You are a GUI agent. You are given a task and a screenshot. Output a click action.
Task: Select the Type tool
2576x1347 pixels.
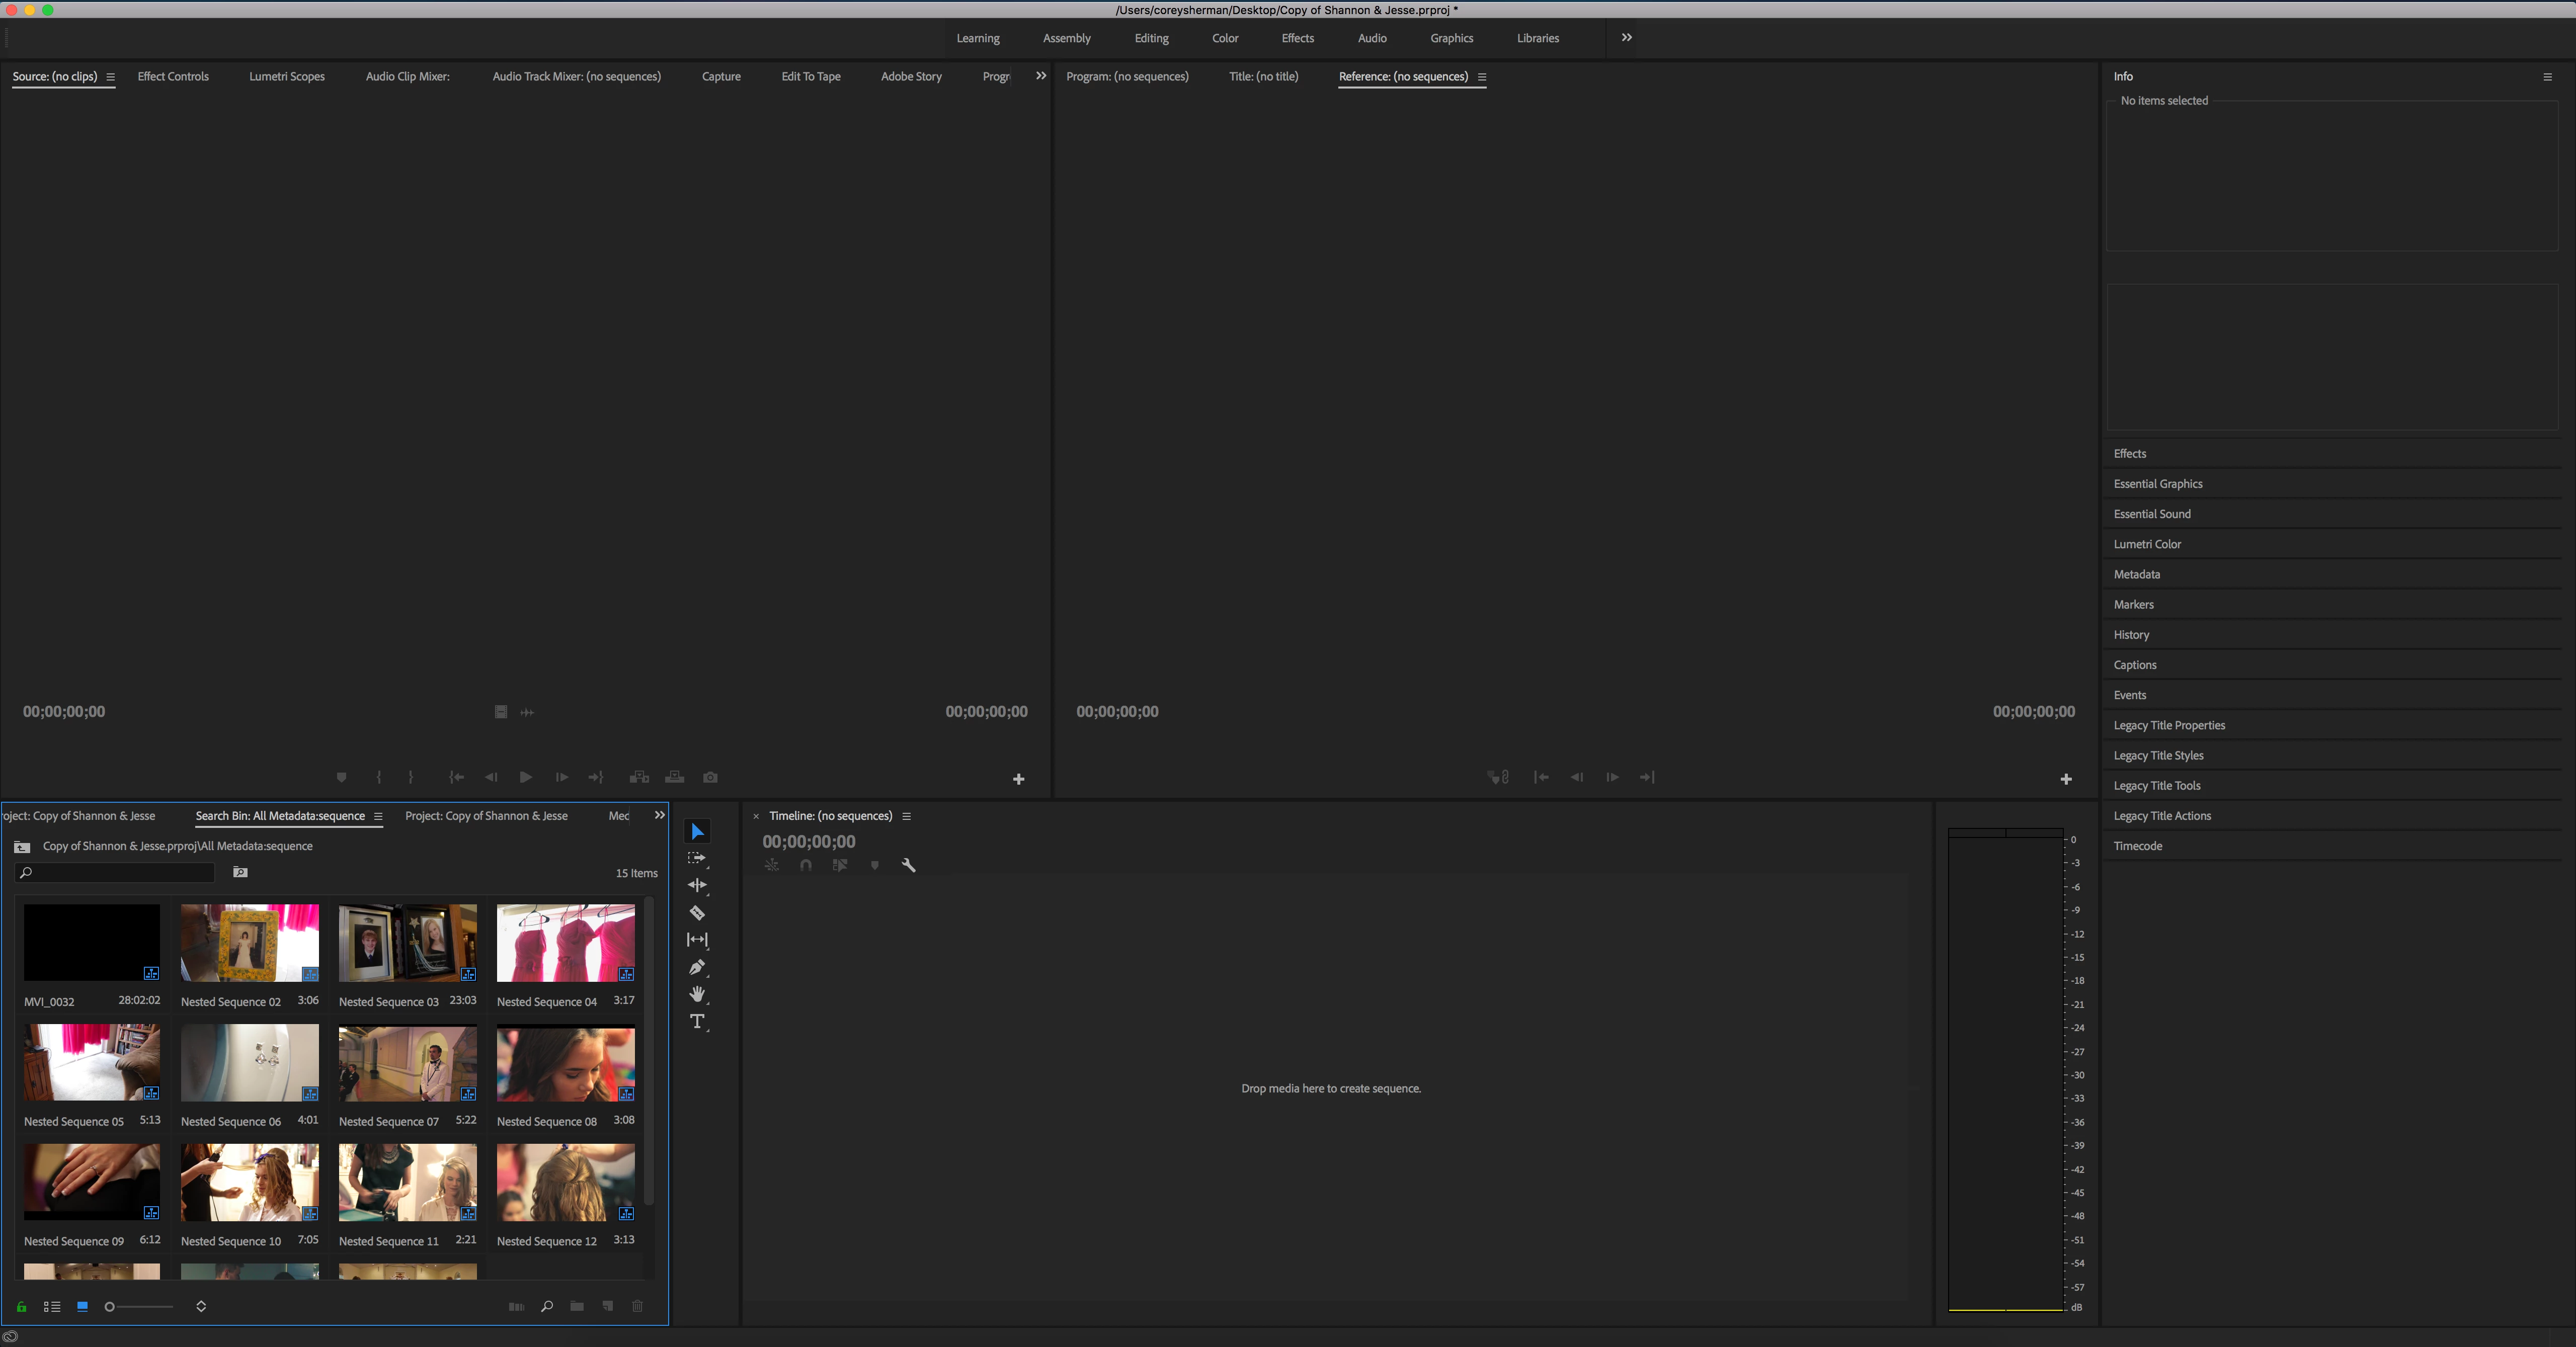(x=697, y=1021)
